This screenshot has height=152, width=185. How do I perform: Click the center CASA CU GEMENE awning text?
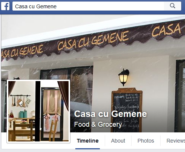tap(93, 40)
